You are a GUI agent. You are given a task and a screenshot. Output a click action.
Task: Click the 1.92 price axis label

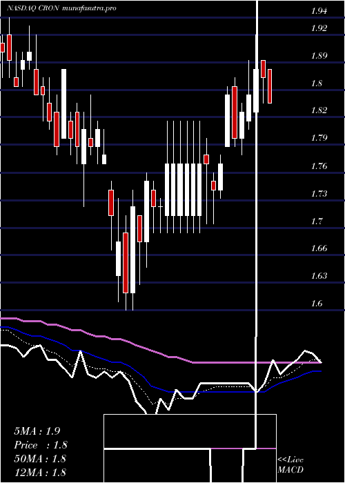(319, 28)
